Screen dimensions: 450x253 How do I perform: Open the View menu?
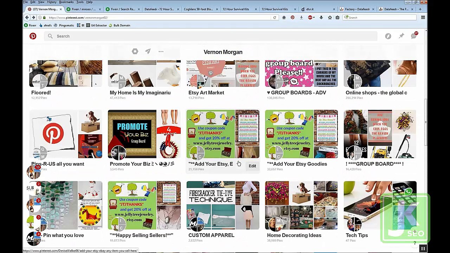tap(41, 2)
